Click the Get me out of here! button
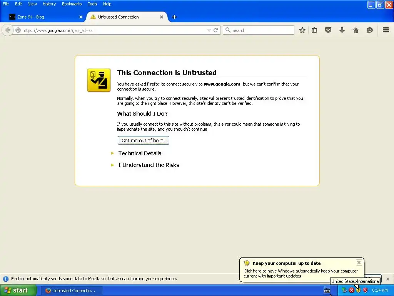394x296 pixels. click(x=143, y=140)
